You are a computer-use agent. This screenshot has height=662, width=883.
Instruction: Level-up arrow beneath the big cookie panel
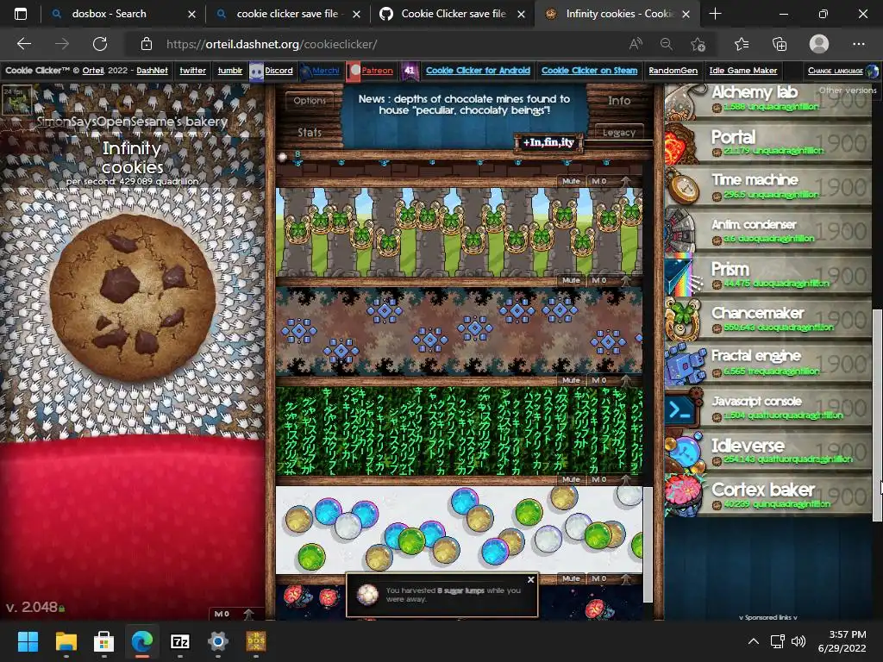(x=248, y=614)
